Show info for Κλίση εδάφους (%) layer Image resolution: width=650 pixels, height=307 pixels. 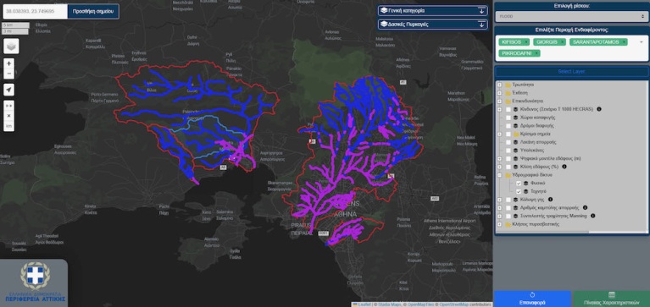[564, 167]
